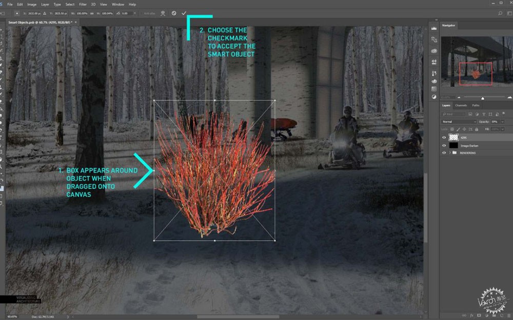Open the Layer menu
This screenshot has width=513, height=320.
coord(45,4)
